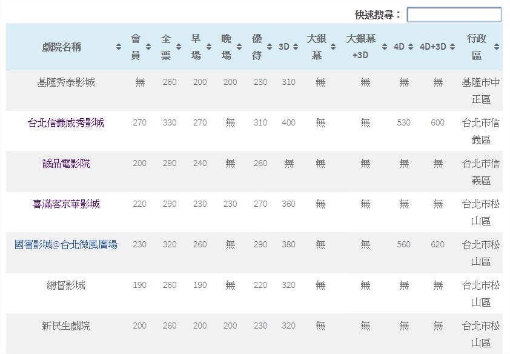
Task: Select the 基隆秀泰影城 row name
Action: pos(66,82)
